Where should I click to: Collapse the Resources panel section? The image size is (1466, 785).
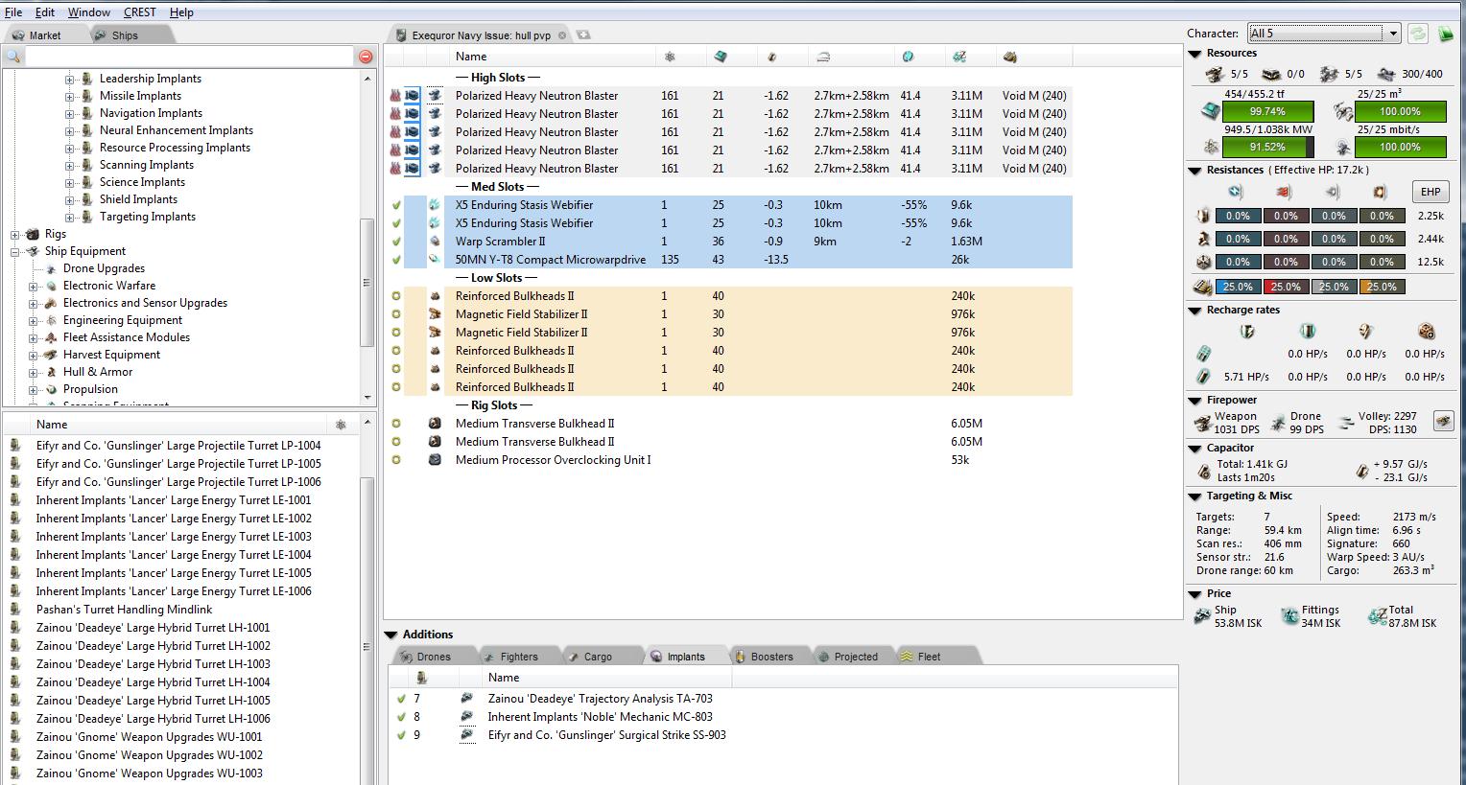click(x=1195, y=54)
